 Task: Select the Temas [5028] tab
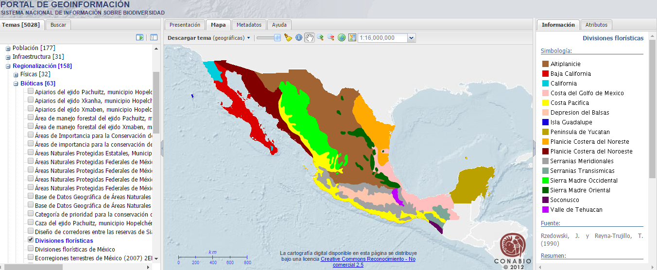22,25
